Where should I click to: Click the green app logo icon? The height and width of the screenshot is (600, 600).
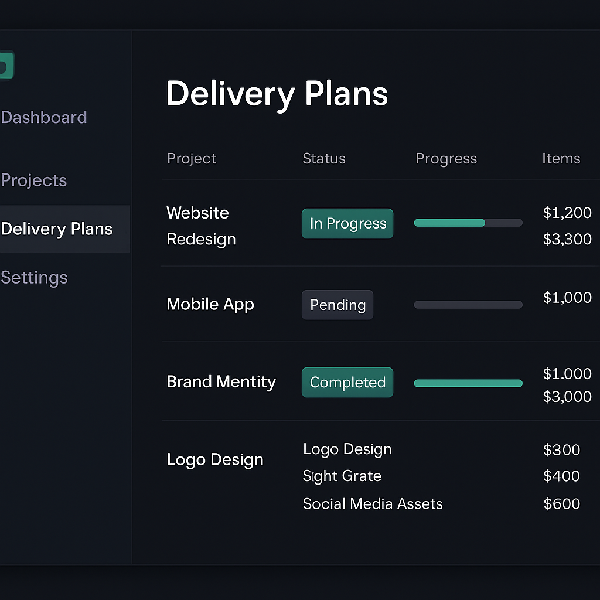coord(6,66)
